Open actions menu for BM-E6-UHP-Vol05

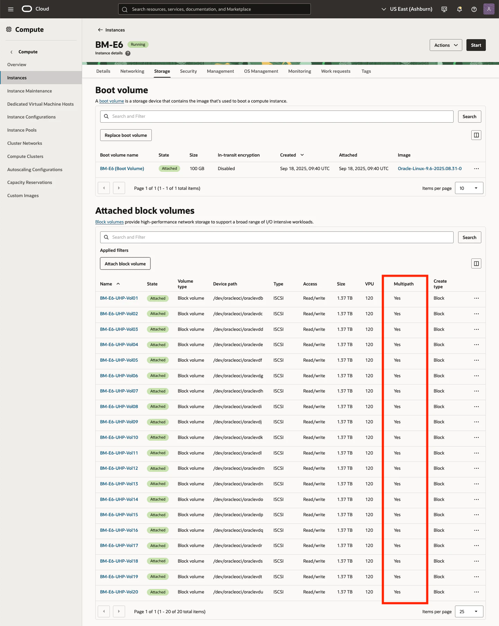pyautogui.click(x=476, y=360)
